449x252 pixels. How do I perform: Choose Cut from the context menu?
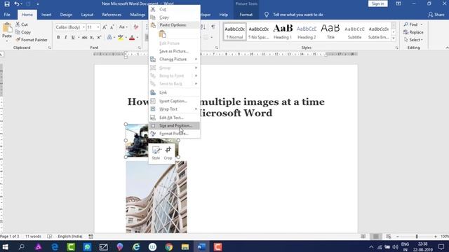(x=175, y=9)
